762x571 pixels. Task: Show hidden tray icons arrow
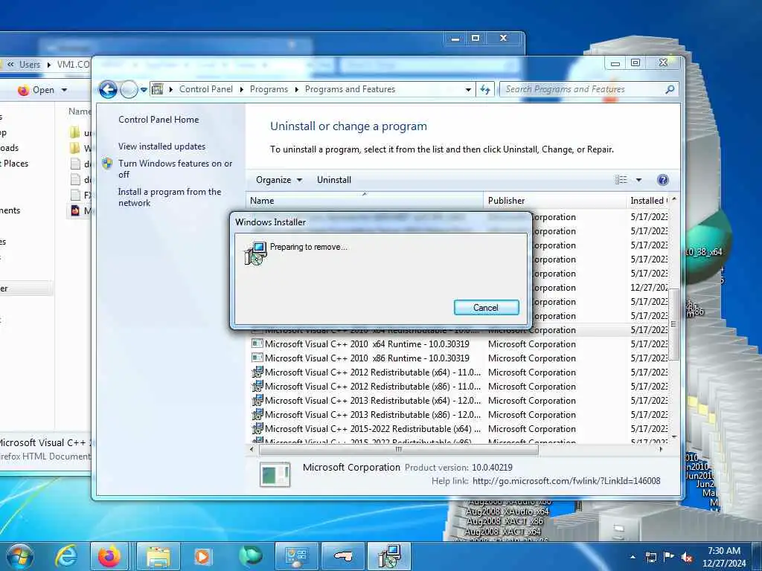point(633,557)
